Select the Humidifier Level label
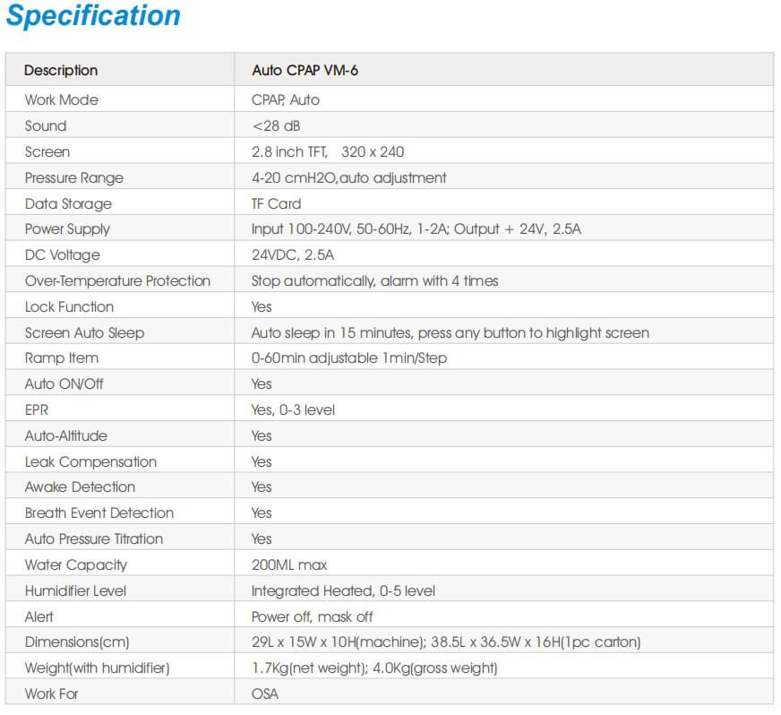781x715 pixels. pyautogui.click(x=75, y=590)
